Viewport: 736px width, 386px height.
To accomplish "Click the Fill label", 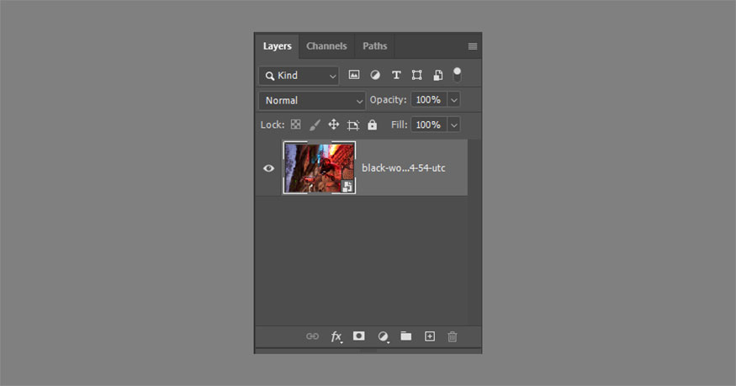I will coord(399,124).
